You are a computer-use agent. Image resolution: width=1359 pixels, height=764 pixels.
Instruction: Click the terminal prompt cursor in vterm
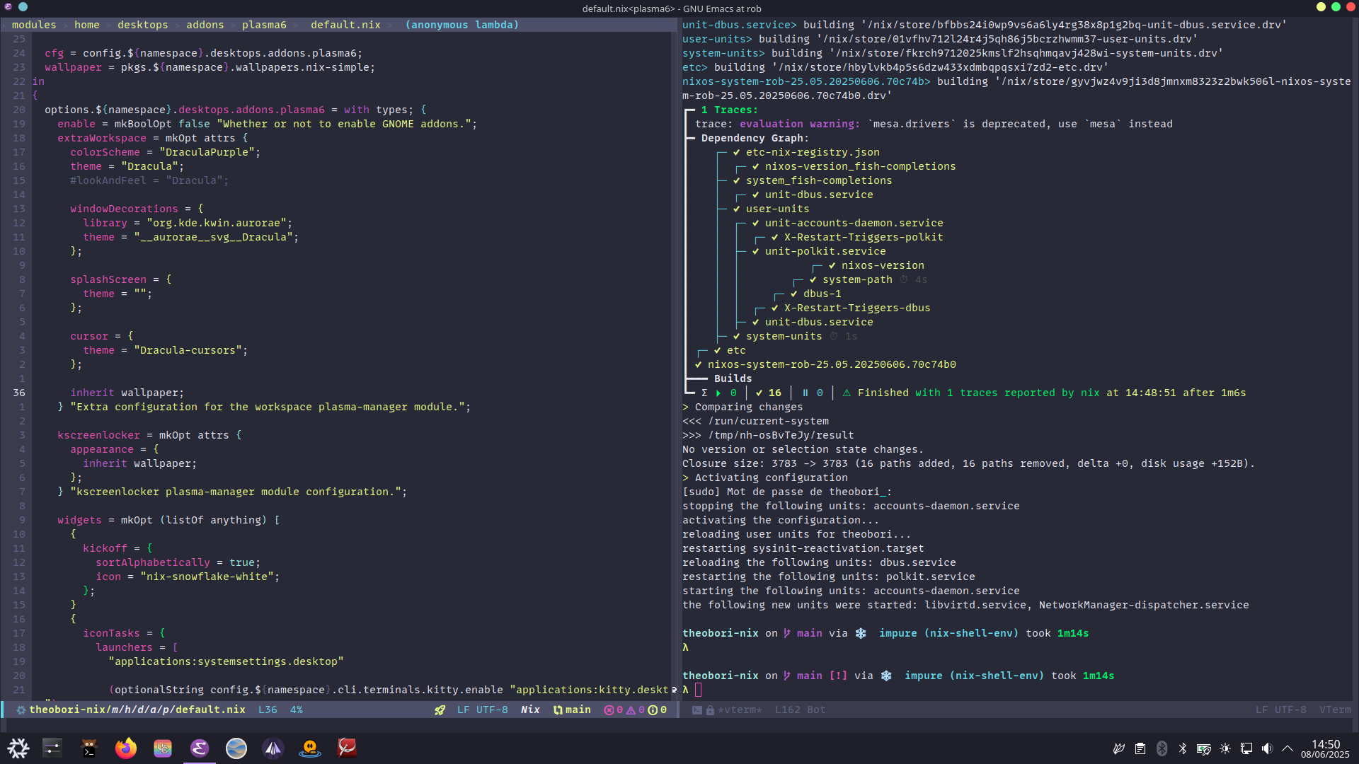coord(698,690)
